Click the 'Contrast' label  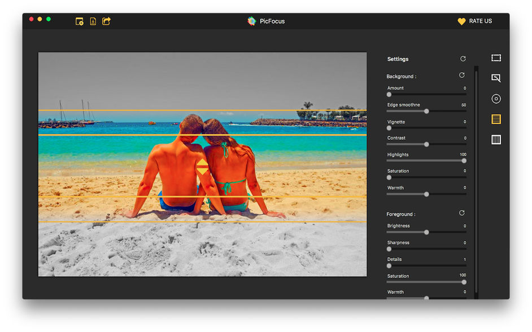[396, 138]
